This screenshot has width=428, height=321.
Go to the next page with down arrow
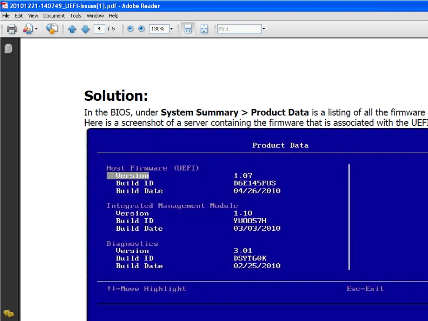(x=85, y=29)
